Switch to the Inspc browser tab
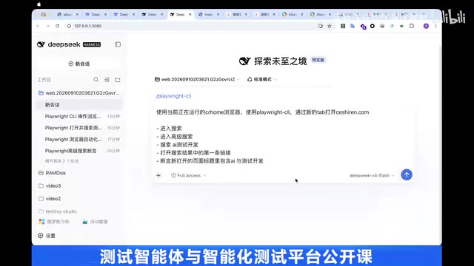 208,15
